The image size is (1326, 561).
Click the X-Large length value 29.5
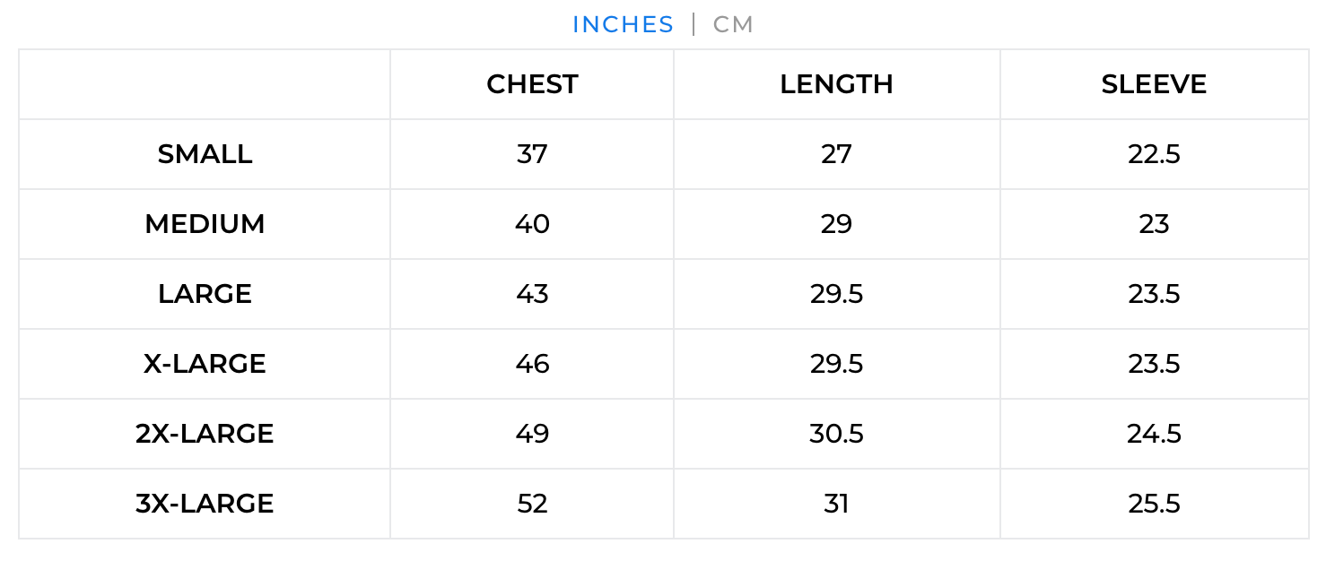[x=836, y=364]
